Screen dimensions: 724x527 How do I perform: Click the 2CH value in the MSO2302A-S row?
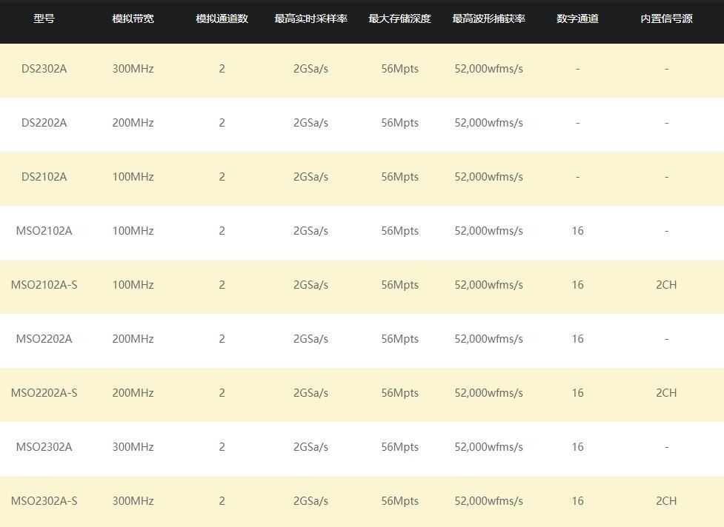pyautogui.click(x=666, y=501)
